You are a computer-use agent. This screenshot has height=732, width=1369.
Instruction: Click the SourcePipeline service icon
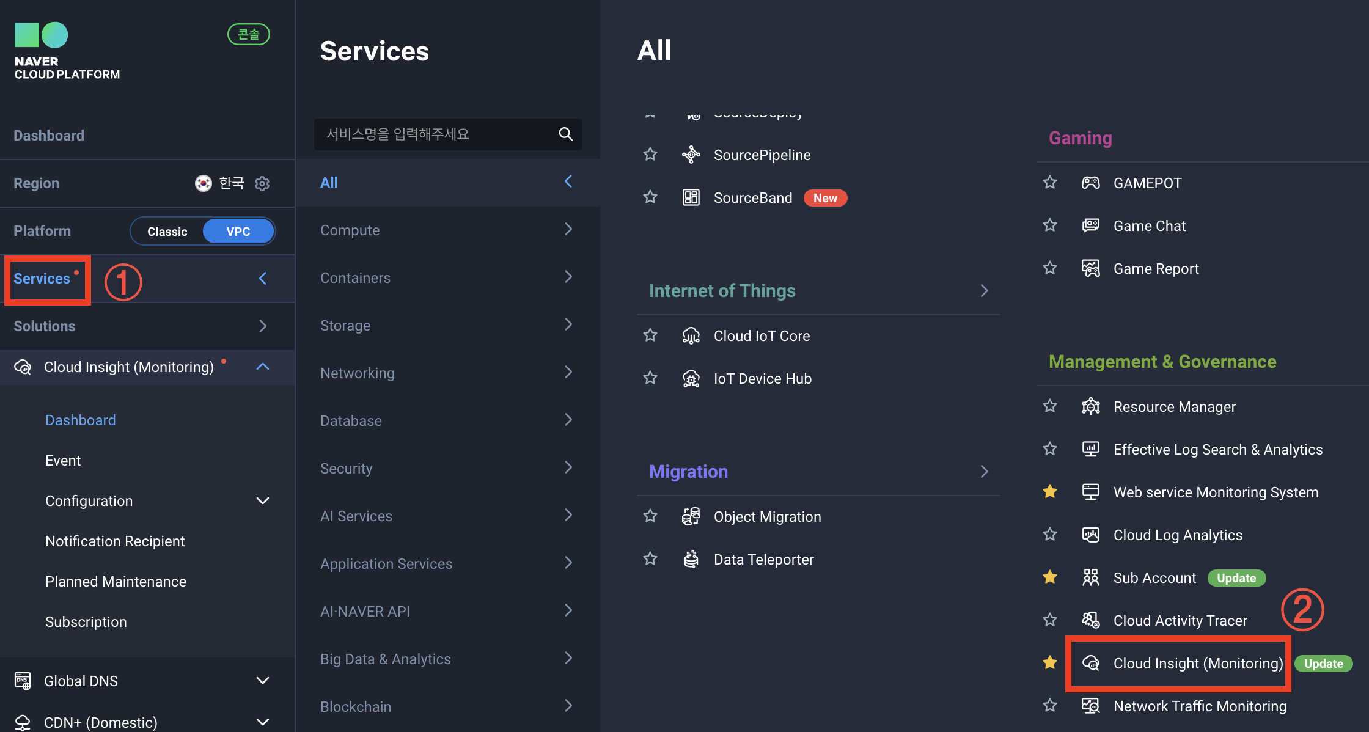[691, 155]
